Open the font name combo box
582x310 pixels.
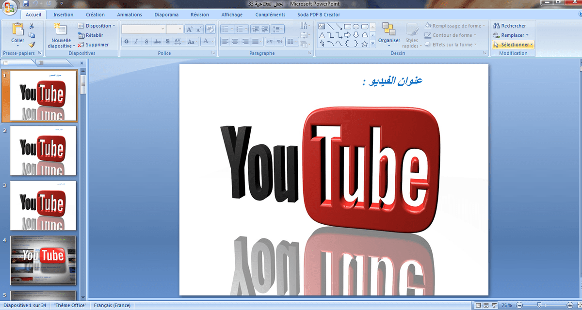pos(144,30)
